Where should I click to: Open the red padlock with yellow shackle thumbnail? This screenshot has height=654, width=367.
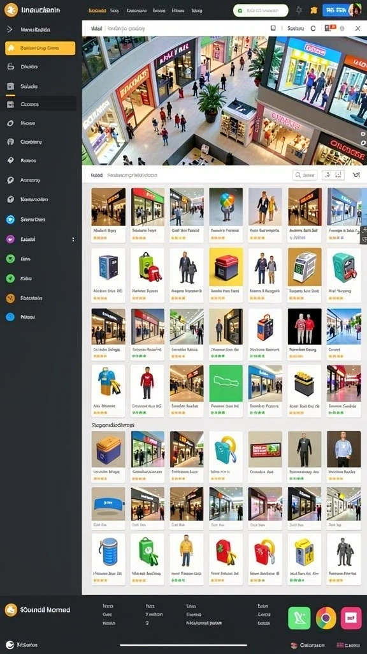coord(265,552)
